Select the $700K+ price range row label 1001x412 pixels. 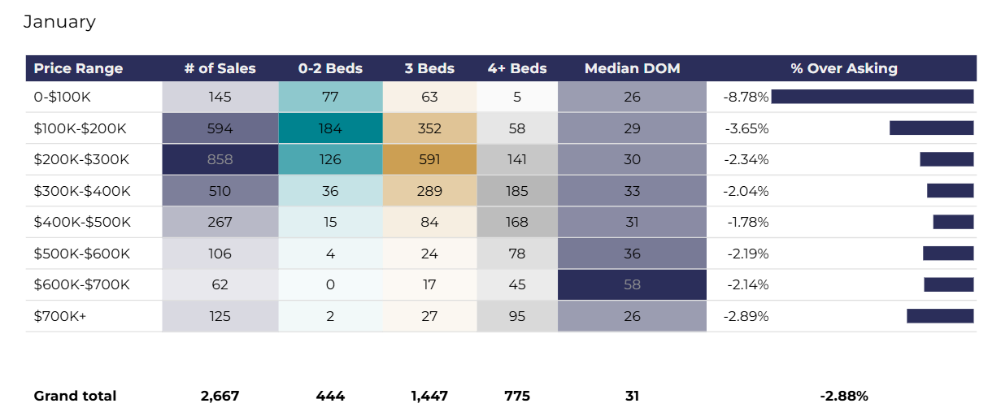pyautogui.click(x=60, y=316)
